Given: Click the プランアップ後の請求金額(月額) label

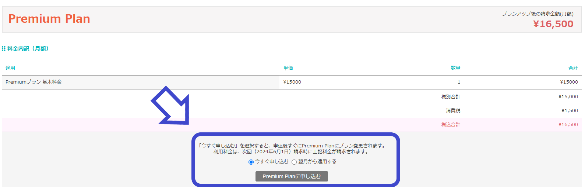Looking at the screenshot, I should (x=538, y=14).
